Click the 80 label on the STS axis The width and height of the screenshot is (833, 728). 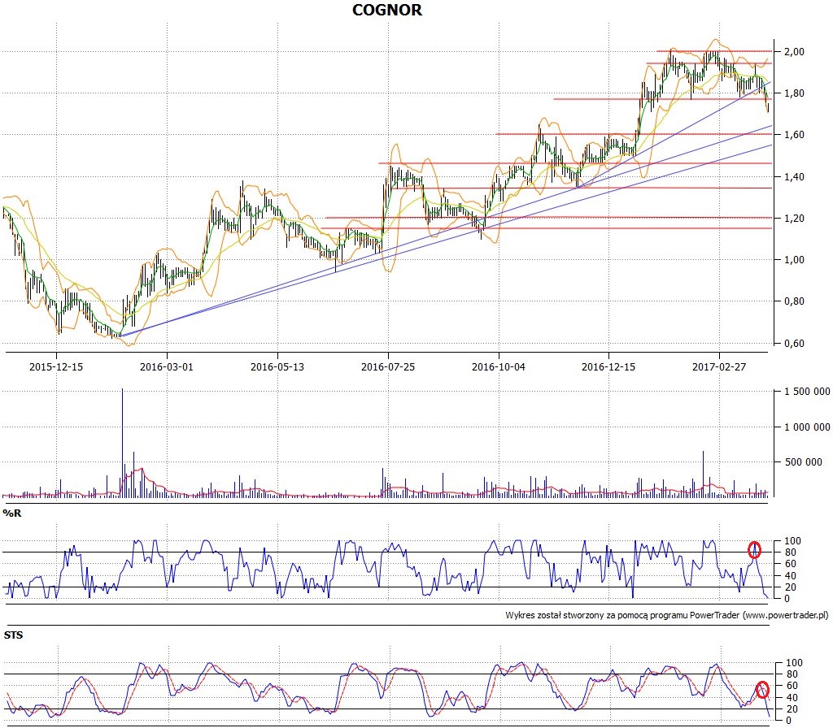tap(792, 674)
